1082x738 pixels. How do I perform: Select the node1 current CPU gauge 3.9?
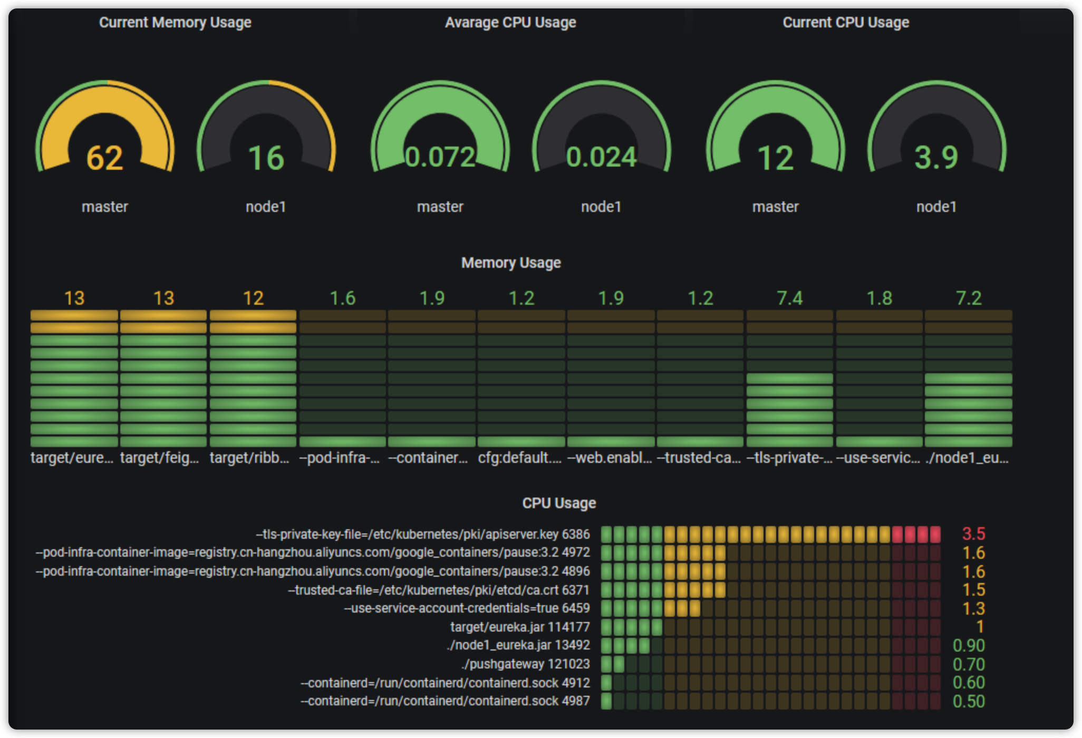937,127
